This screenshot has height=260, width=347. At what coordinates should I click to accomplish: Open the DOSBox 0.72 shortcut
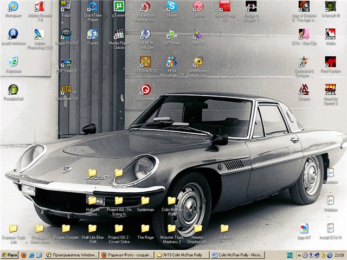point(145,62)
